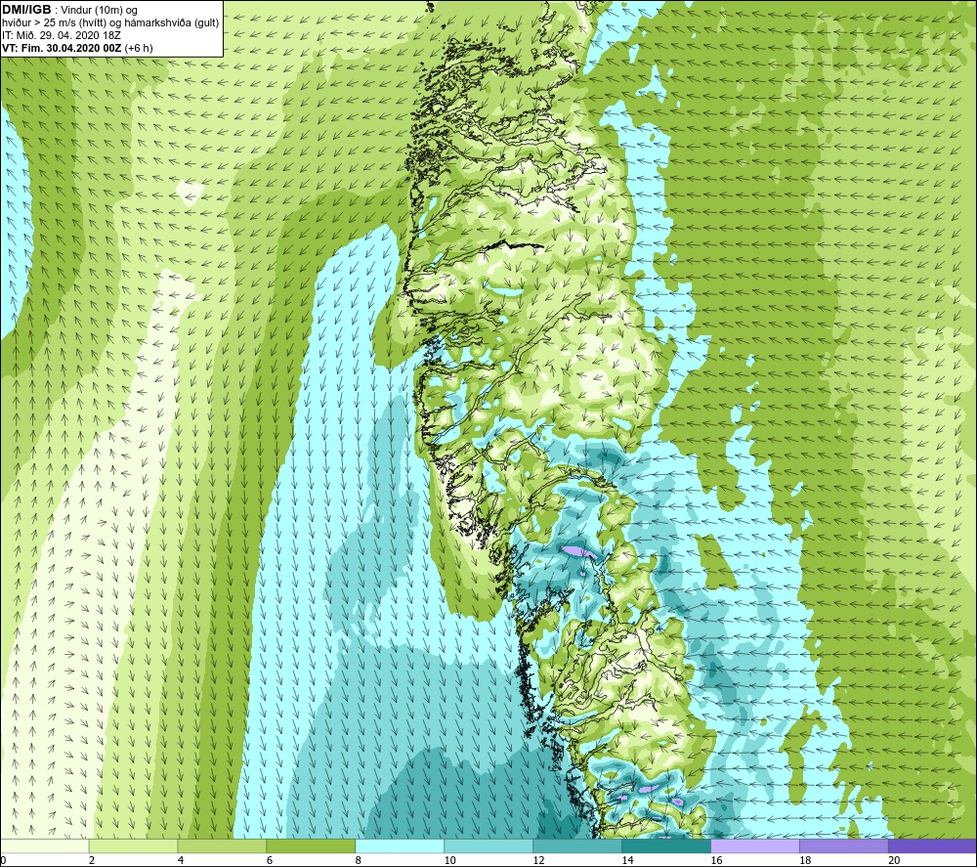Click the '(+6 h)' forecast offset text
The height and width of the screenshot is (867, 977).
139,48
